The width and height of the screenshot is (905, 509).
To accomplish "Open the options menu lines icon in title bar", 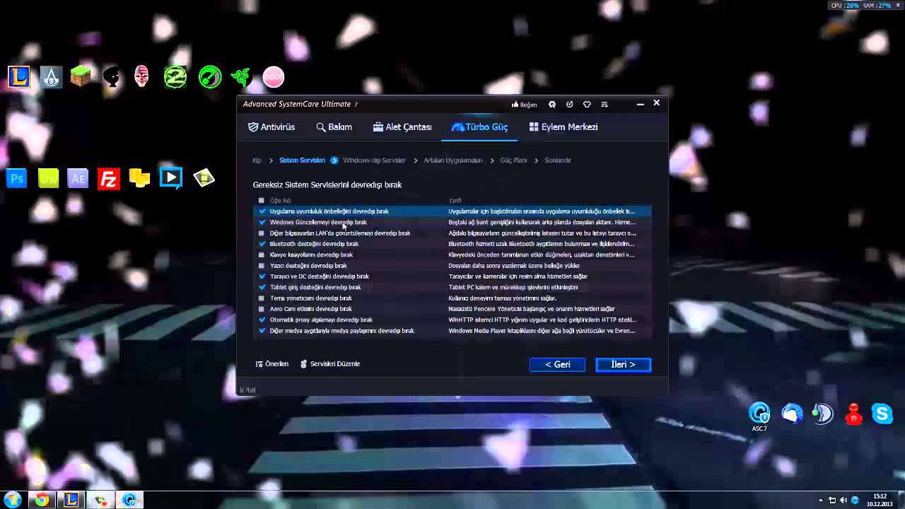I will 605,105.
